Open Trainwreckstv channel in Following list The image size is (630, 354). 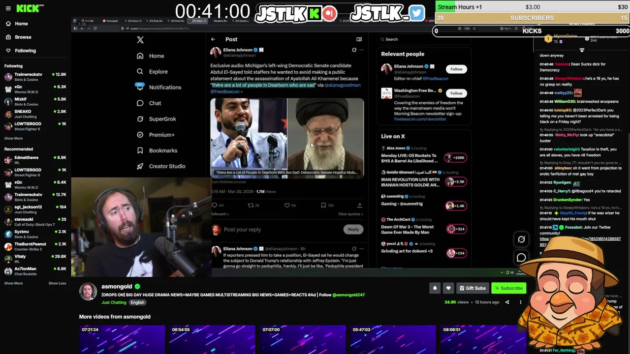(x=35, y=77)
